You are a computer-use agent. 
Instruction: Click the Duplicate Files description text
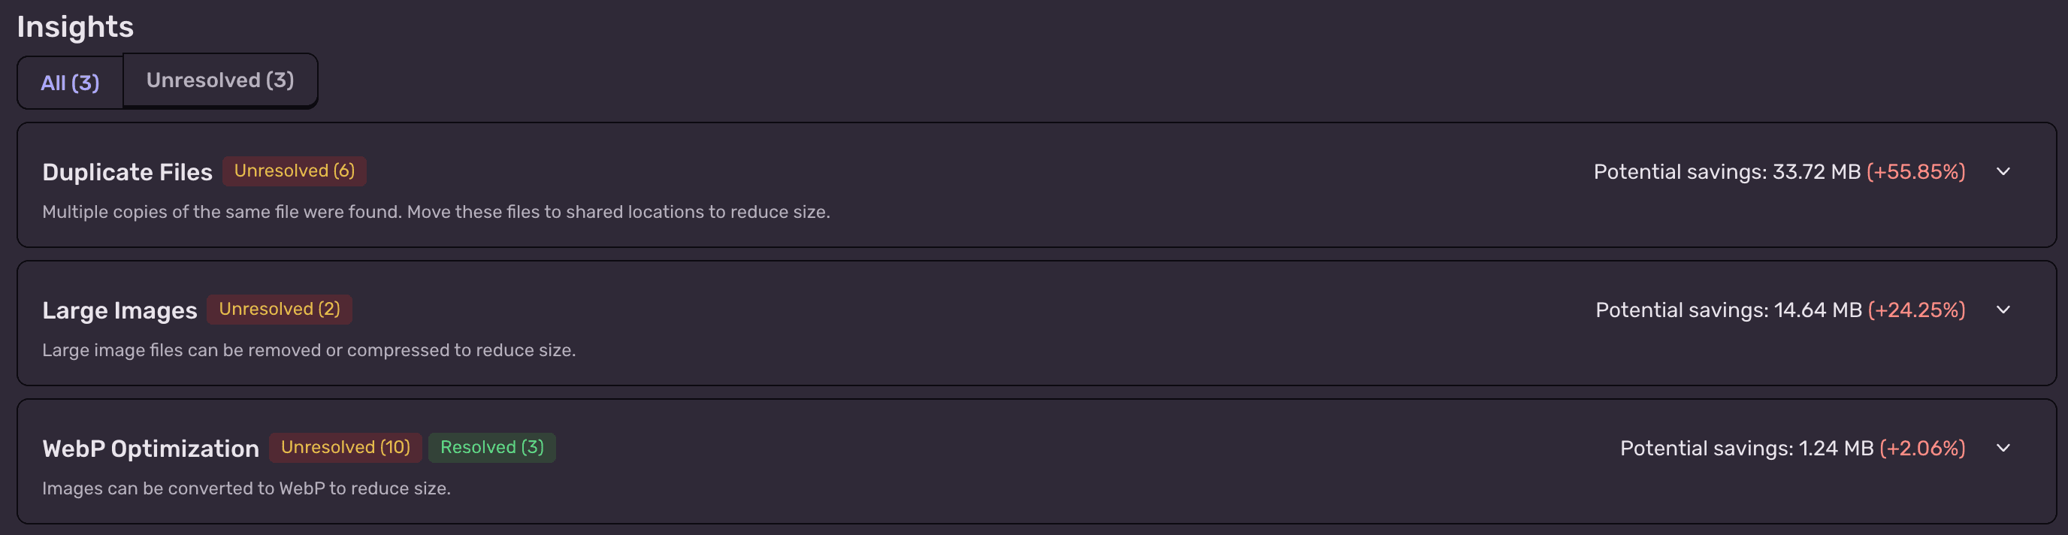click(436, 212)
